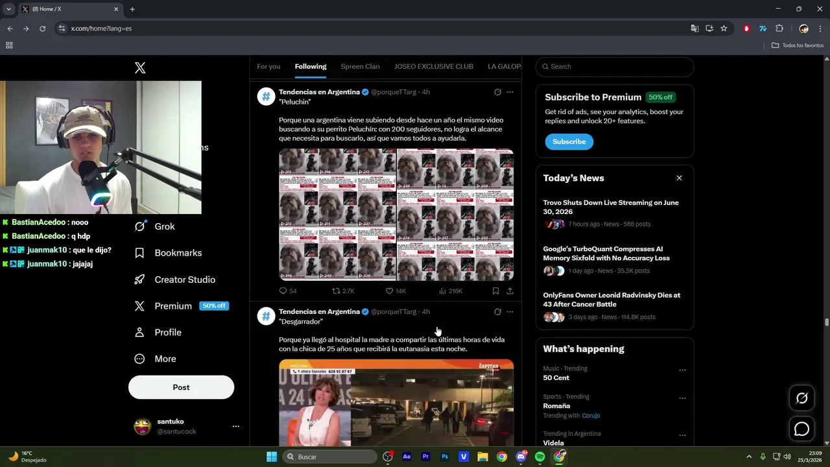Reply to the Peluchín post
The width and height of the screenshot is (830, 467).
pos(287,291)
